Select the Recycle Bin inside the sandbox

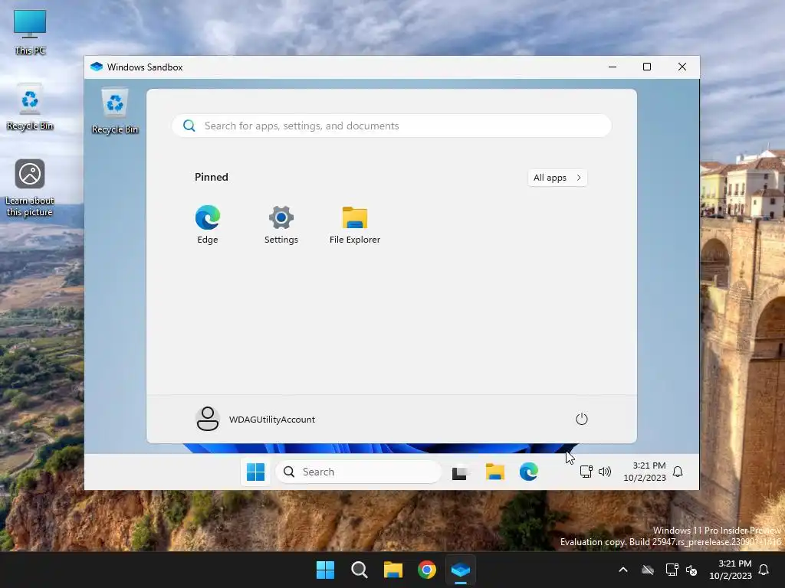[x=115, y=111]
